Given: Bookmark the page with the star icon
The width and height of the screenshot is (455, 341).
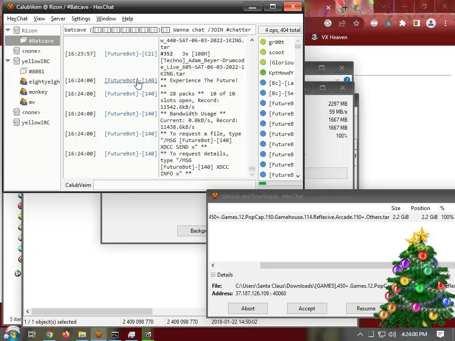Looking at the screenshot, I should point(356,23).
